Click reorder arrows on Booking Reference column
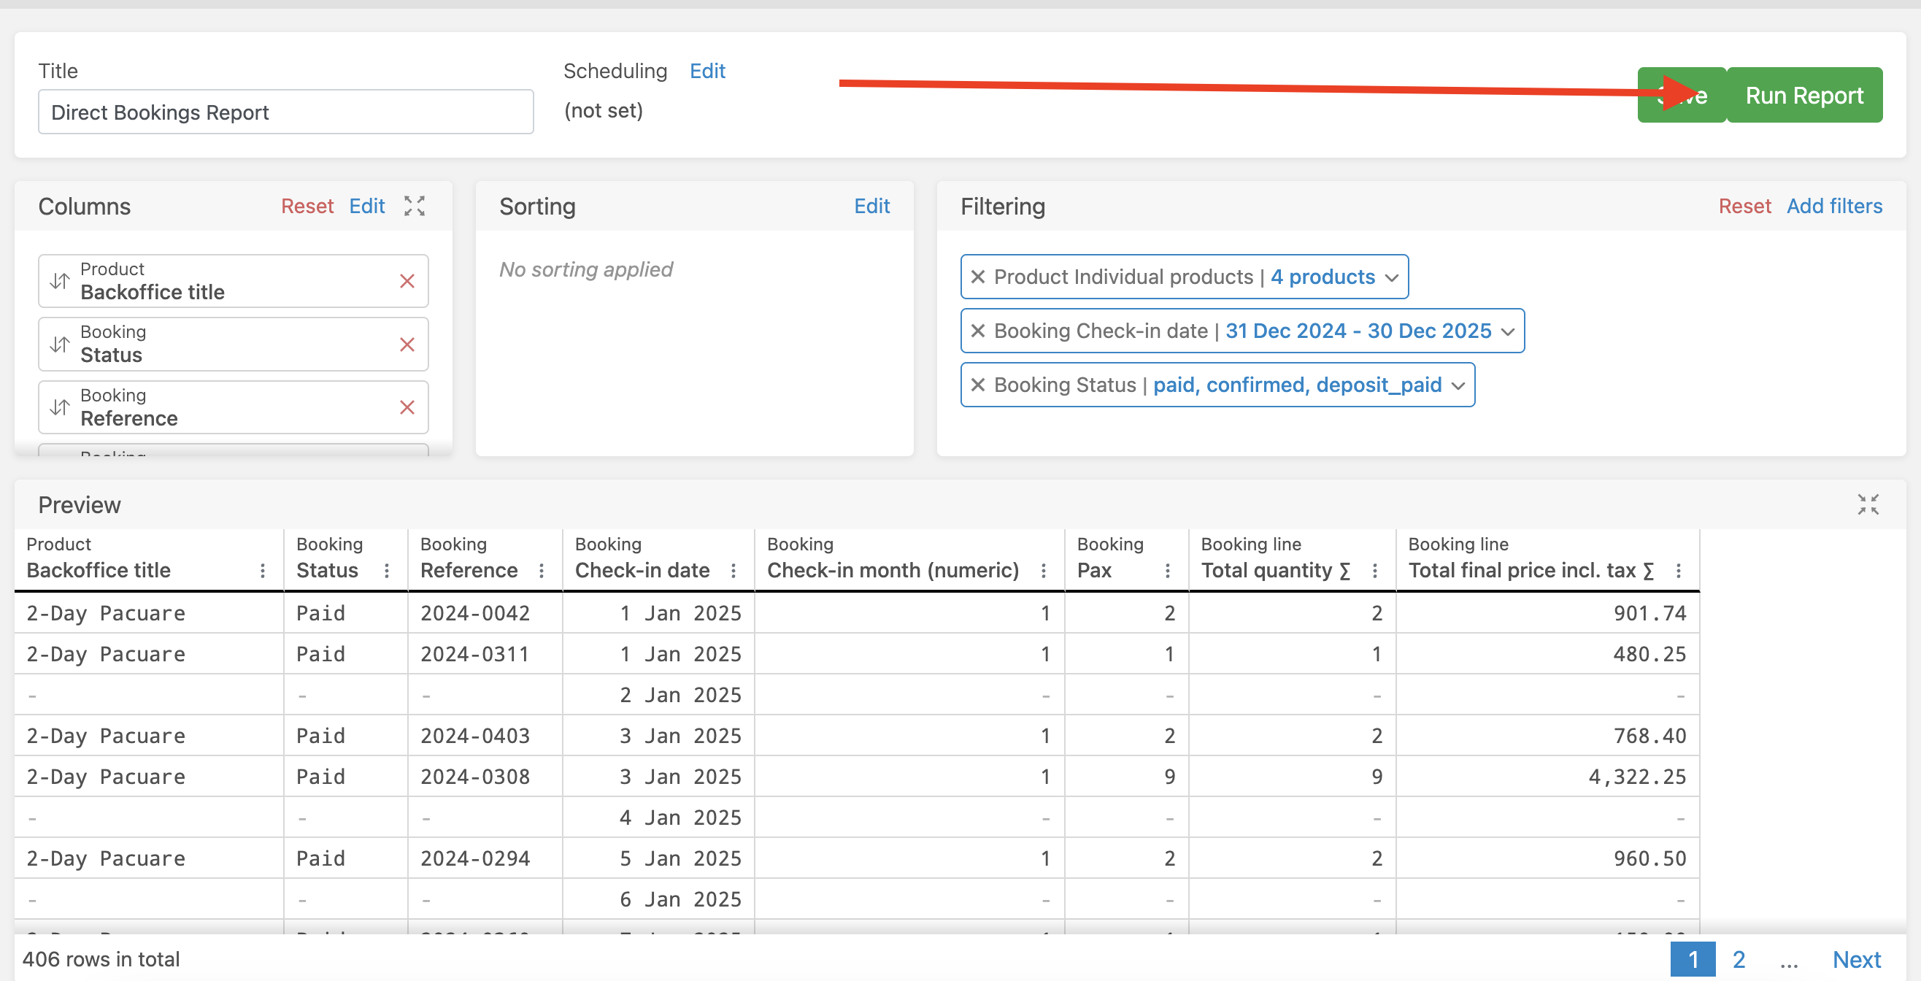The image size is (1921, 981). click(x=60, y=407)
